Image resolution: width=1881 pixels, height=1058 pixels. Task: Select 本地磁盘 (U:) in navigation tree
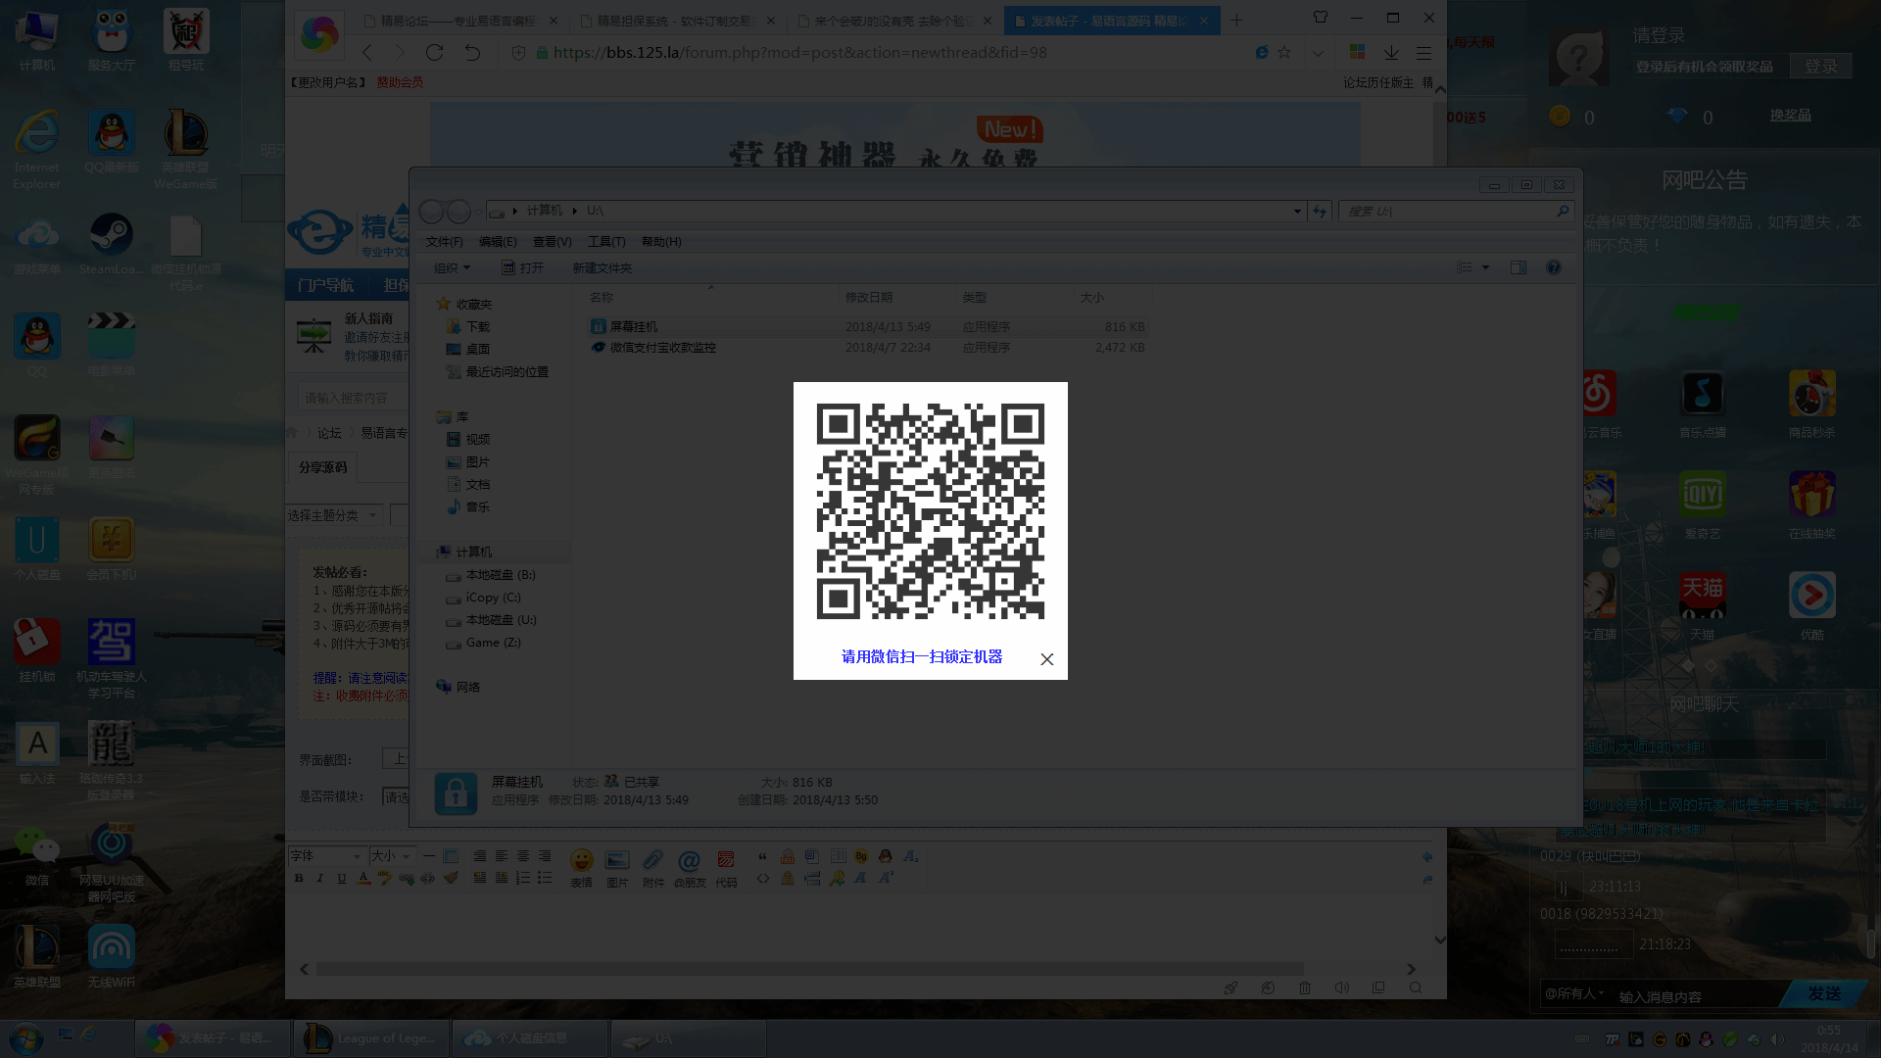(501, 620)
